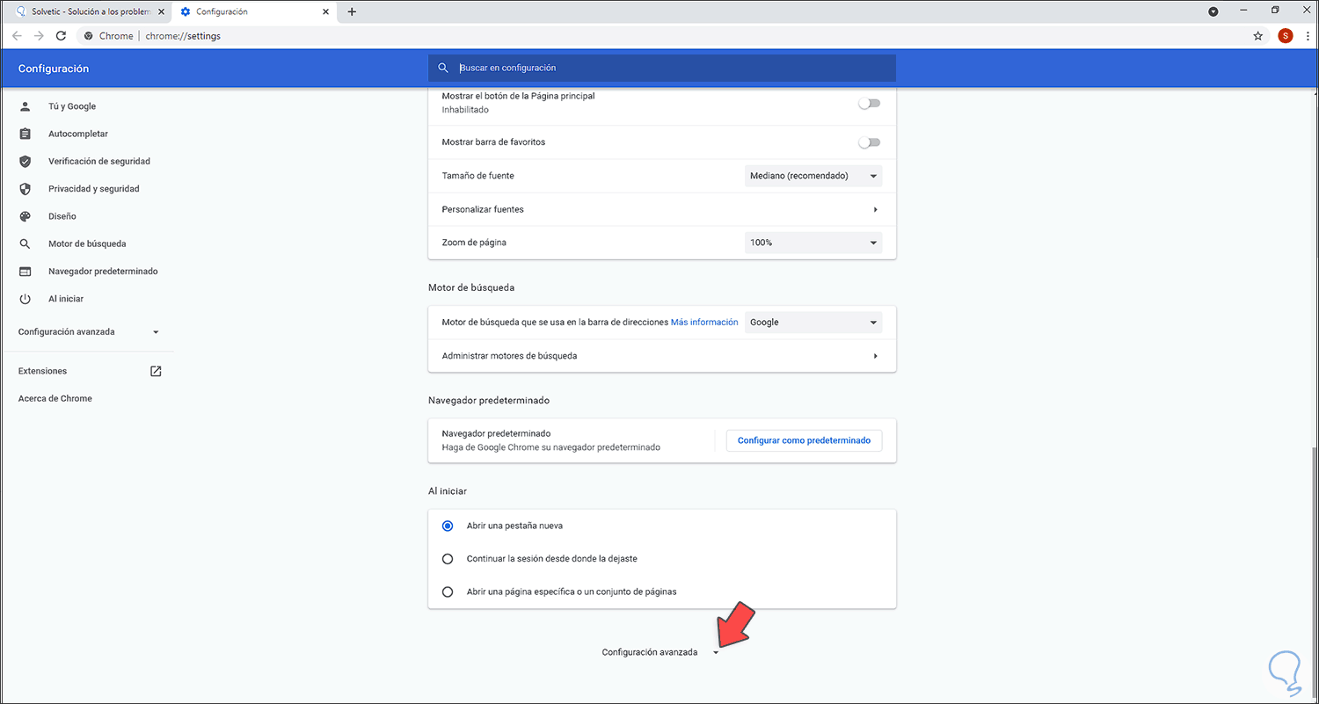Open the Chrome three-dot menu
Screen dimensions: 1319x704
click(x=1308, y=36)
